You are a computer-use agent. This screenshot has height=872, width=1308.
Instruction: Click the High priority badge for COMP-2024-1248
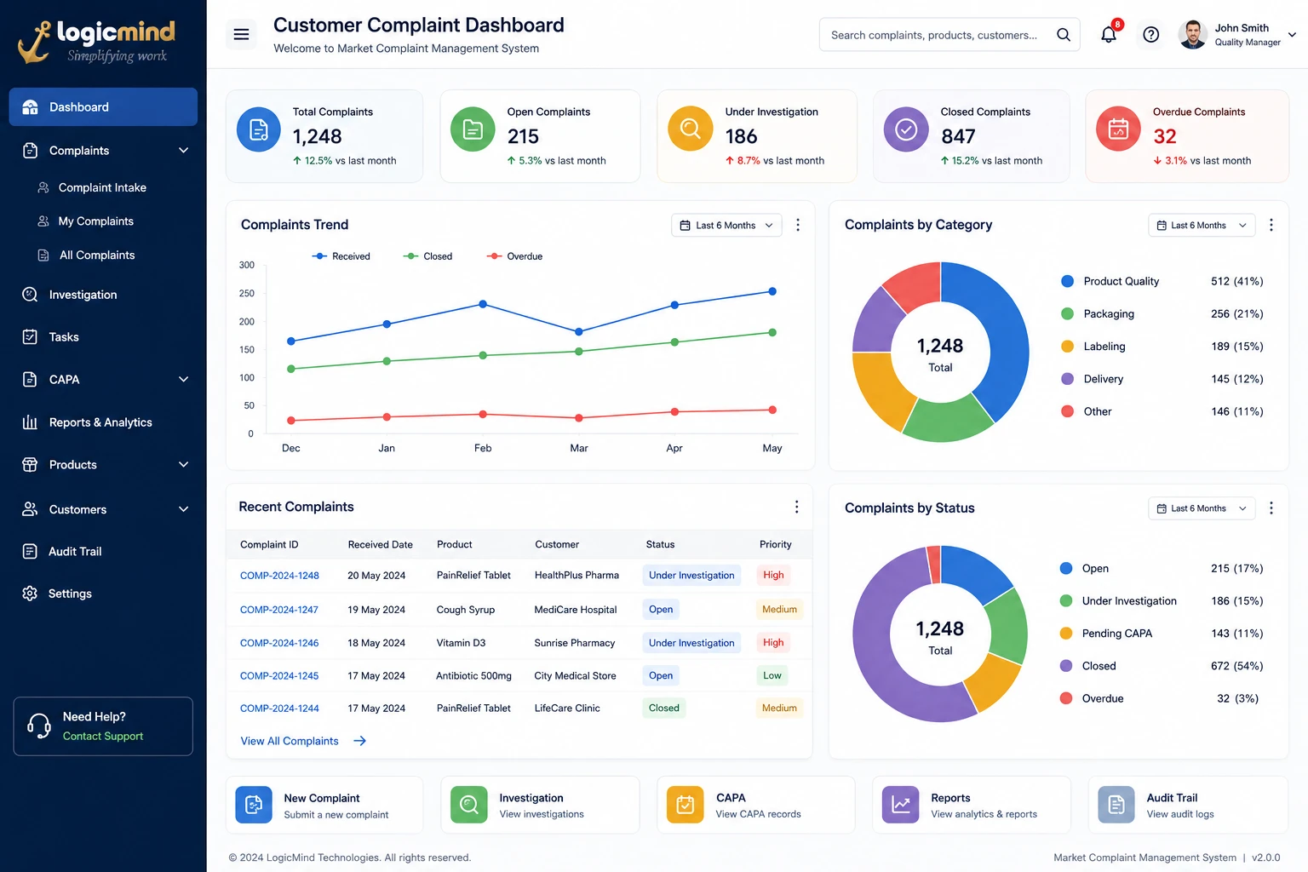(773, 576)
